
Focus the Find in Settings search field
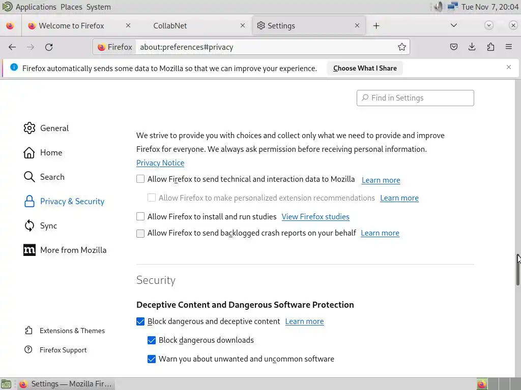coord(415,98)
